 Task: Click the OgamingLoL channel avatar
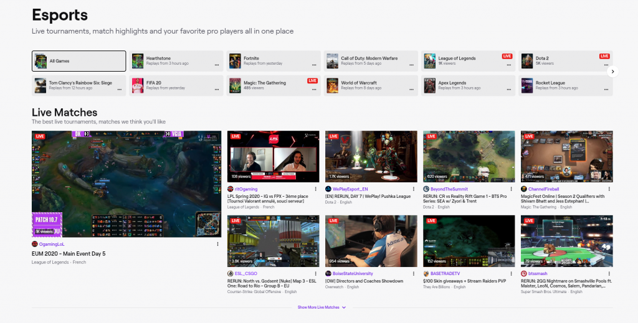coord(35,244)
